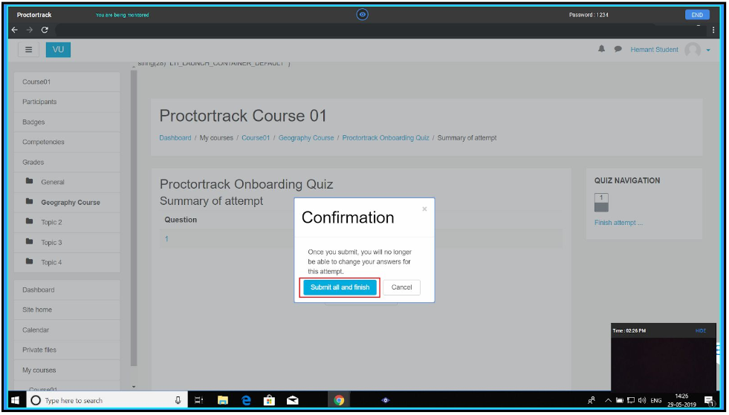Open the messages chat icon

tap(618, 49)
